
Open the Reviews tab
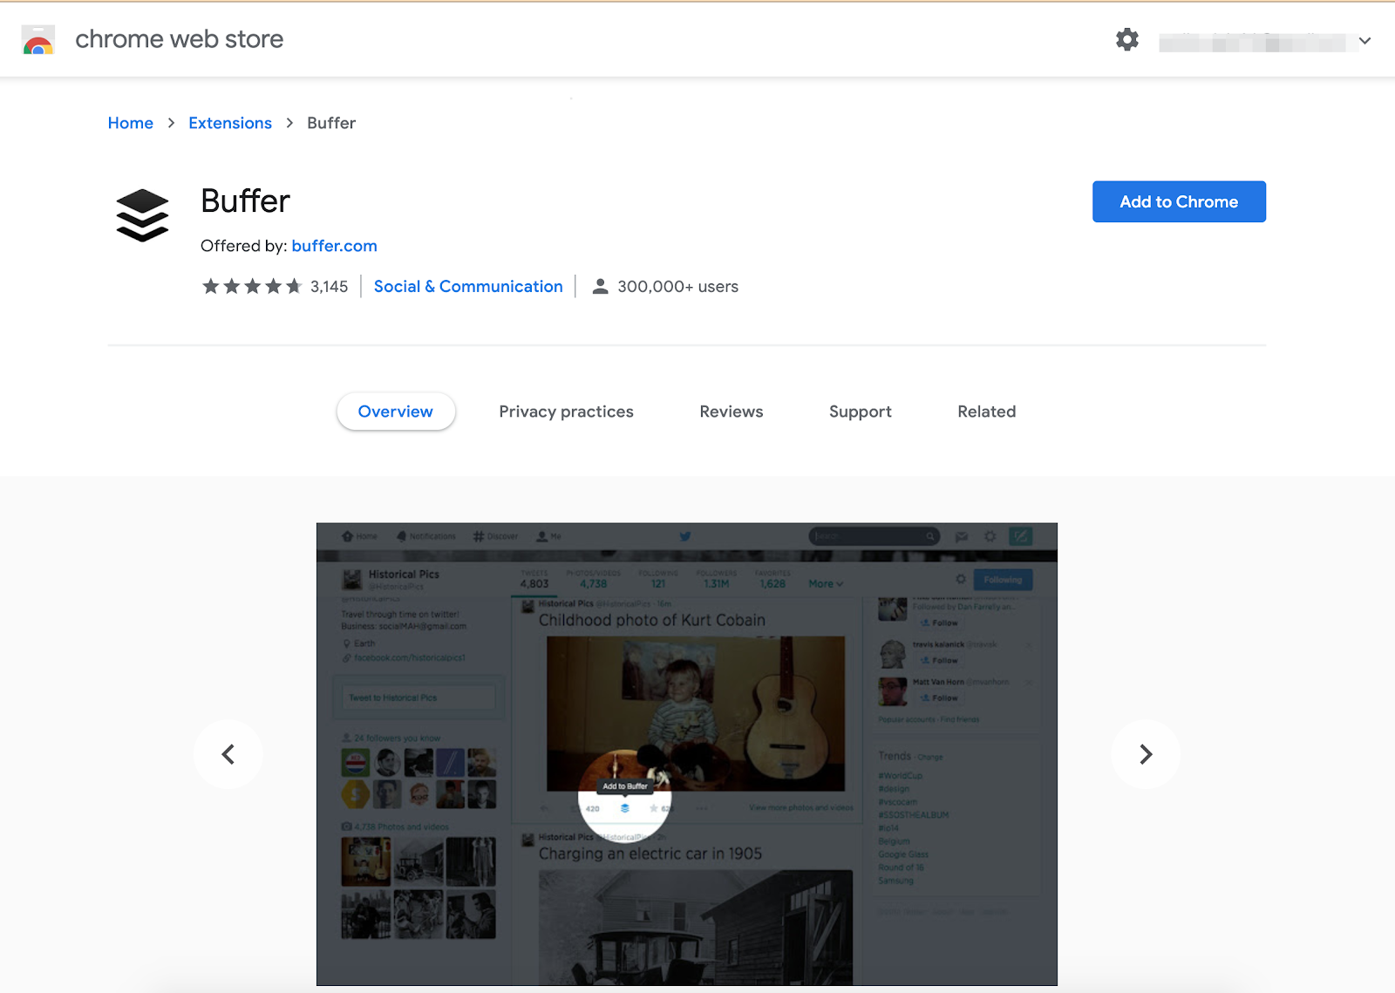[x=732, y=411]
